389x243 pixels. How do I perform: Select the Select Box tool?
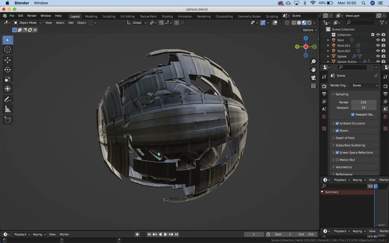coord(8,40)
